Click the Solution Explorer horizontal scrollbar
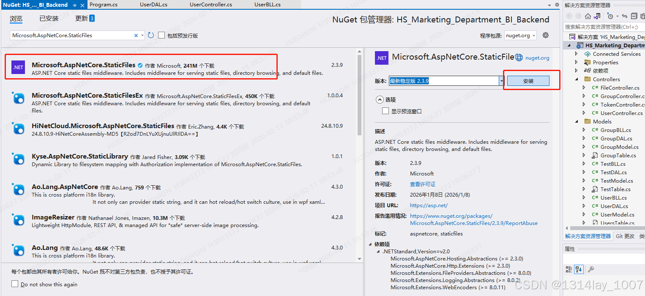645x296 pixels. (x=607, y=228)
